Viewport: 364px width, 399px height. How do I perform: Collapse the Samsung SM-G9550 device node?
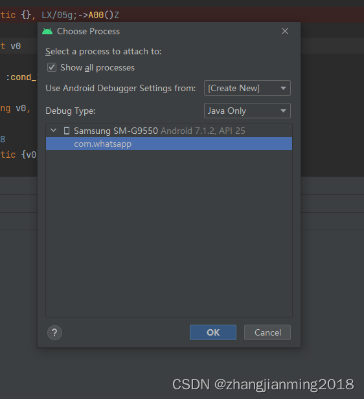click(x=54, y=131)
